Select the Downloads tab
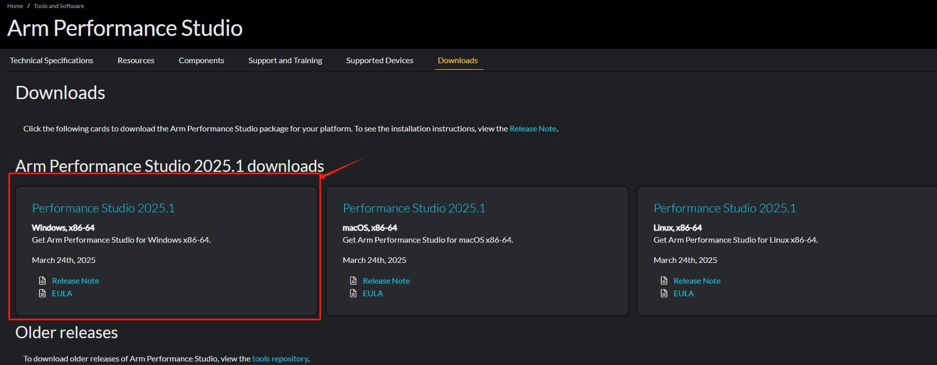Screen dimensions: 937x365 [x=458, y=60]
